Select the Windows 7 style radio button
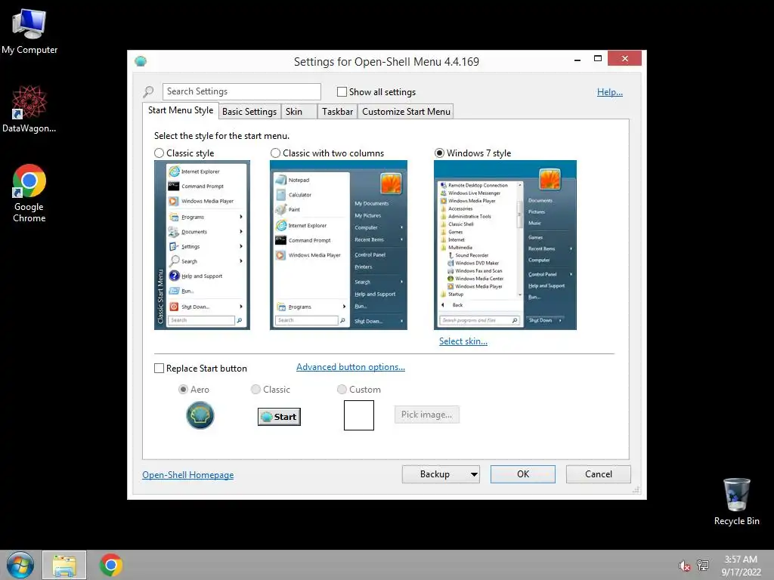Screen dimensions: 774x580 pos(439,153)
